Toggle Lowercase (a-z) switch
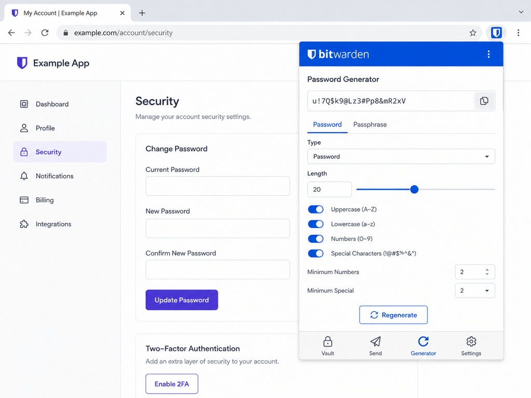This screenshot has width=531, height=398. [316, 224]
